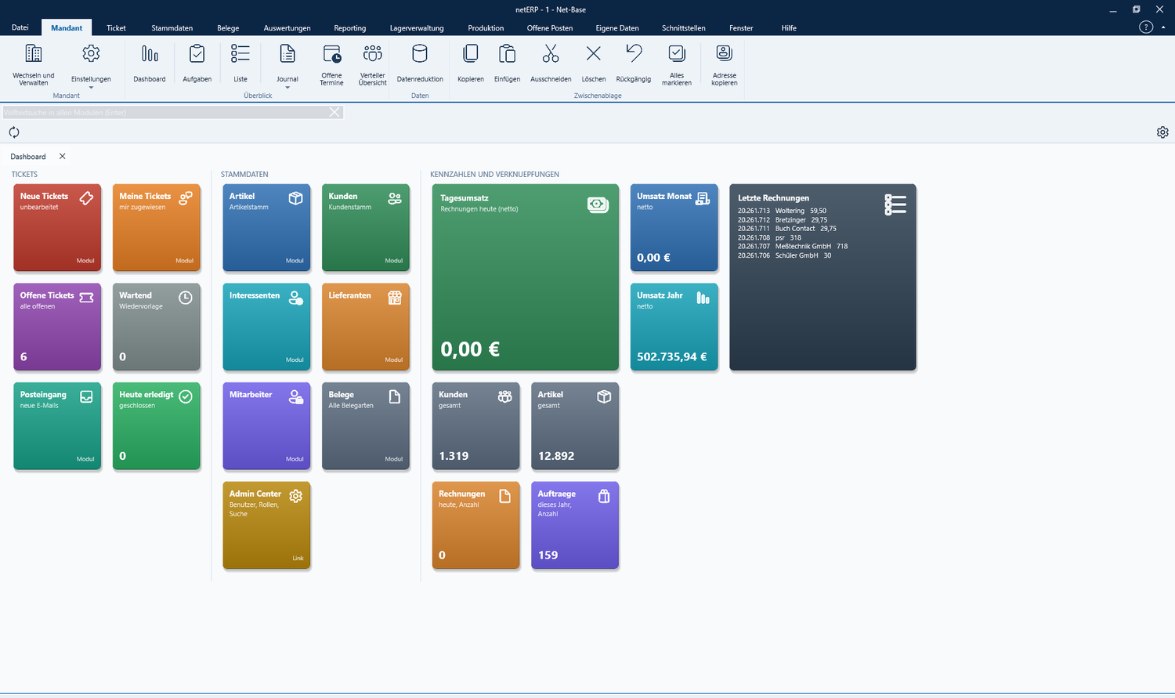Click the Ausschneiden scissors icon
Screen dimensions: 1175x698
tap(551, 54)
